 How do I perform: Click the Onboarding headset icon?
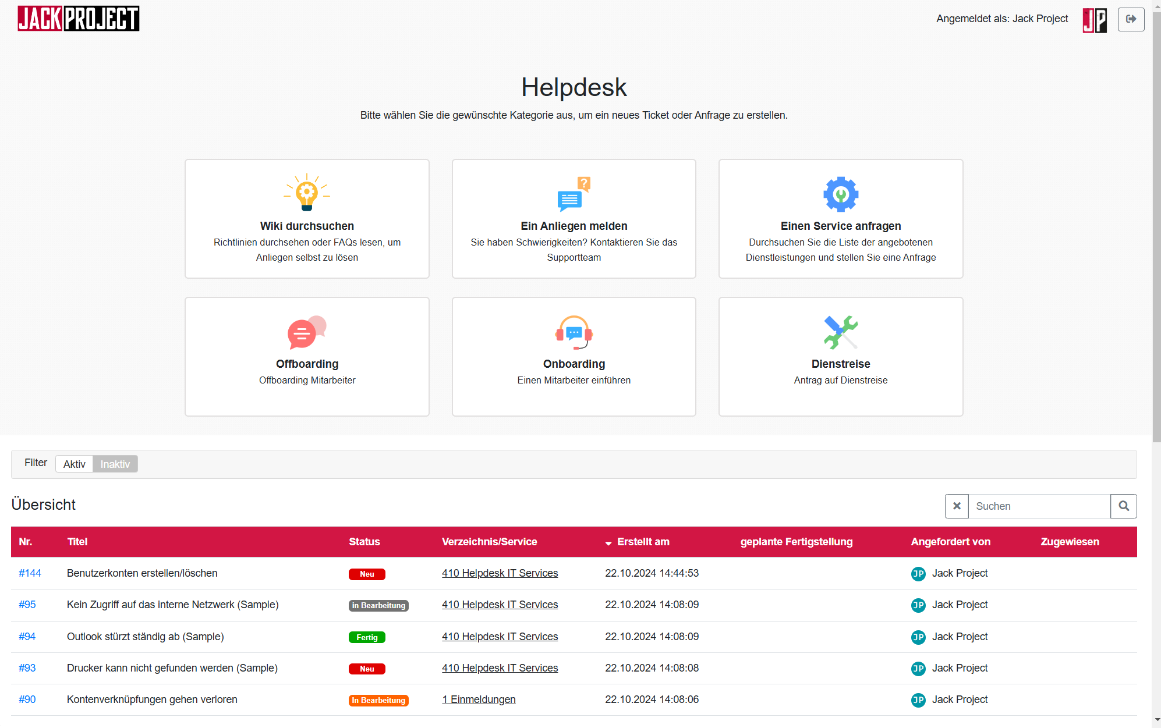574,332
